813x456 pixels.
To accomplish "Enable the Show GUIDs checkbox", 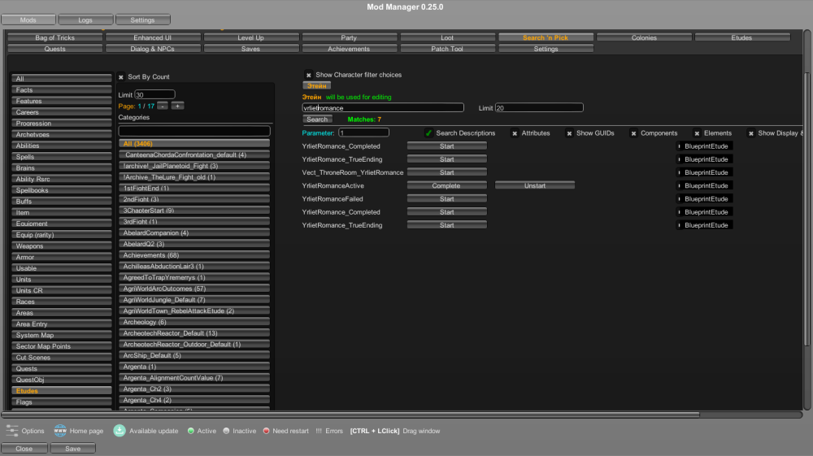I will tap(569, 133).
